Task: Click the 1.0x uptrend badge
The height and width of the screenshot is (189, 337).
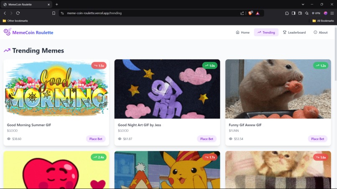Action: point(210,66)
